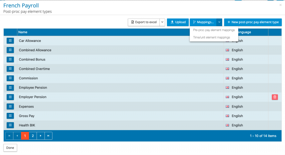Image resolution: width=285 pixels, height=155 pixels.
Task: Click the Upload button
Action: (x=178, y=22)
